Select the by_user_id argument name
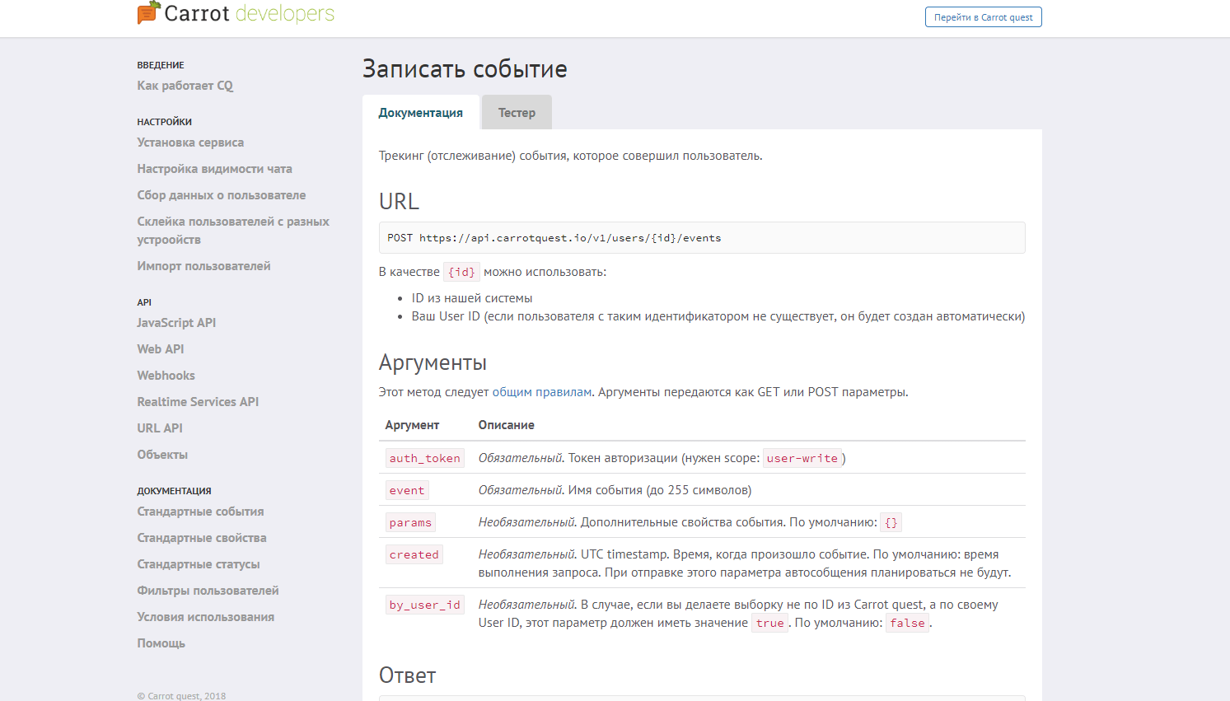This screenshot has height=701, width=1230. (x=424, y=605)
